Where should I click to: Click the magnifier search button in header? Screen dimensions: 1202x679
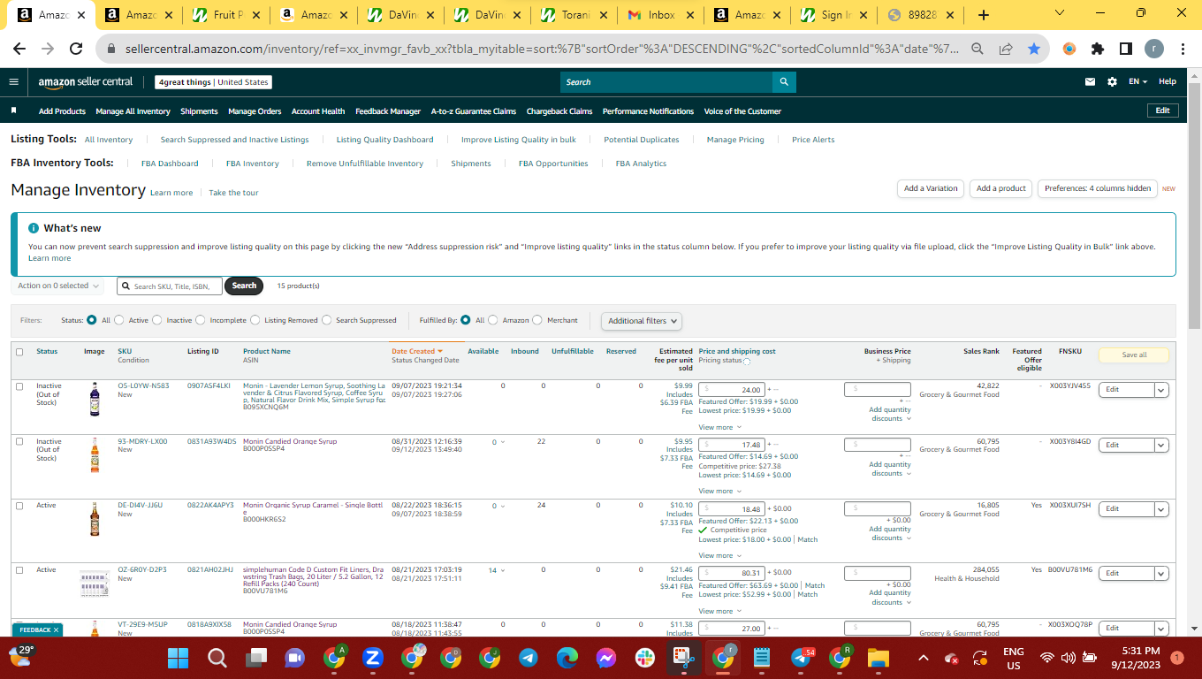(x=784, y=82)
